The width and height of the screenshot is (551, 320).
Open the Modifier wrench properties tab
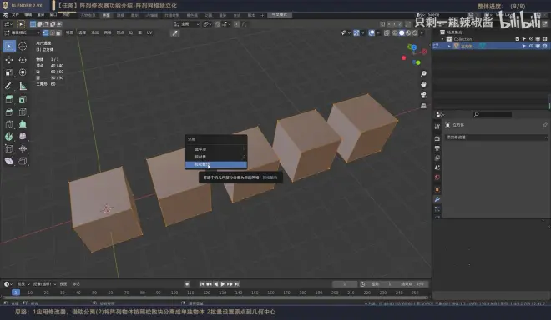437,199
